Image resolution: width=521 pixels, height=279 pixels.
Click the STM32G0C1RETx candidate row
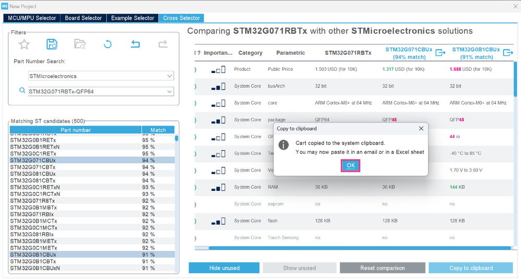(92, 154)
